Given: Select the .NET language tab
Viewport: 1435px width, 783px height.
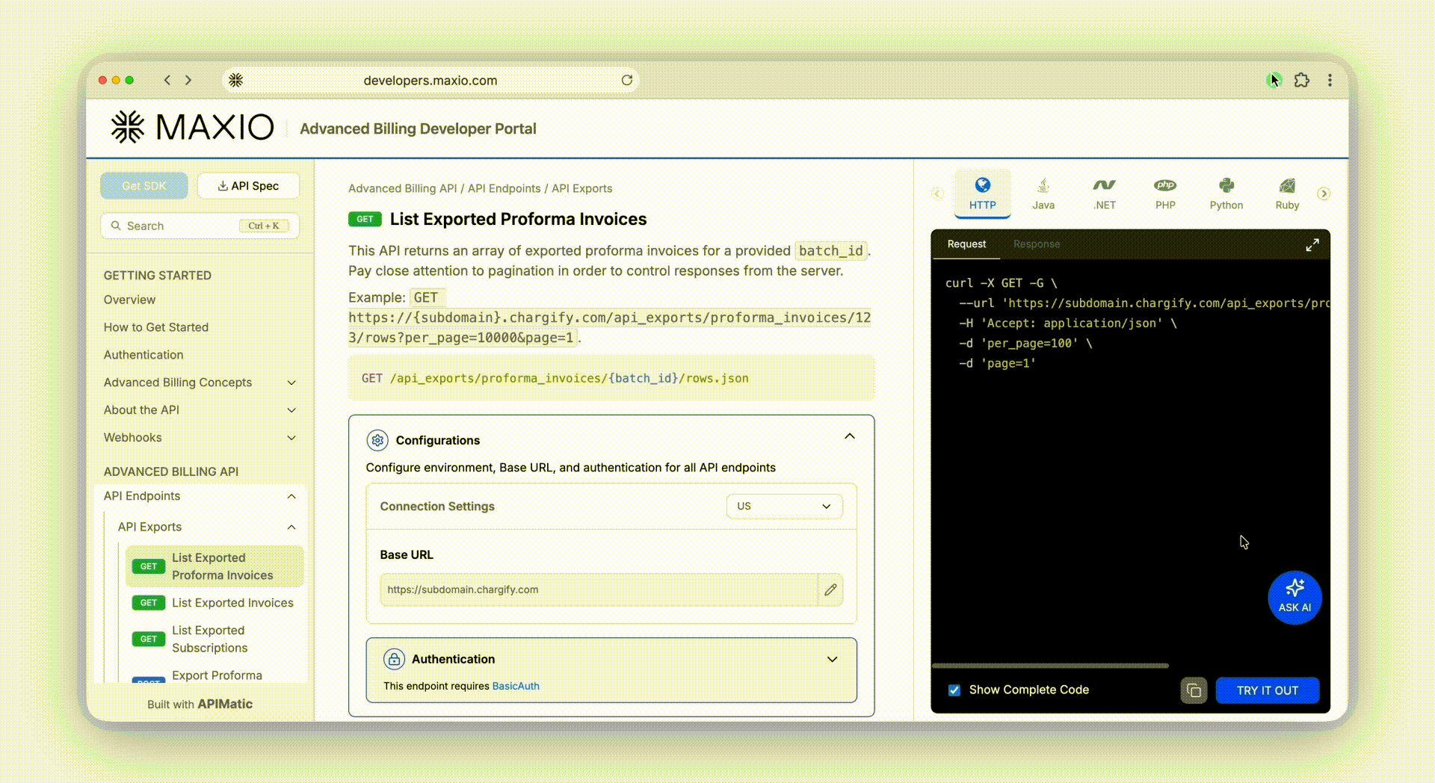Looking at the screenshot, I should click(x=1105, y=193).
